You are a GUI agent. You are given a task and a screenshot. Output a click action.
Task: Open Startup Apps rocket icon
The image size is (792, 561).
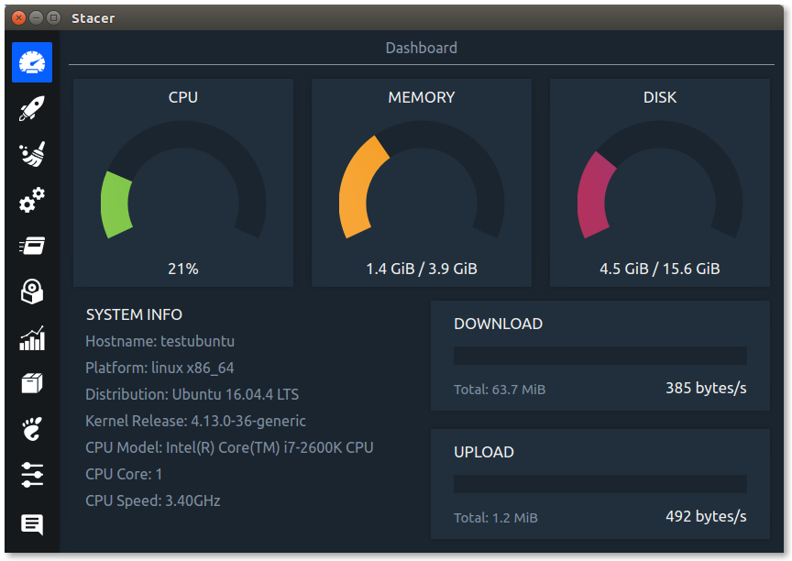pyautogui.click(x=32, y=108)
